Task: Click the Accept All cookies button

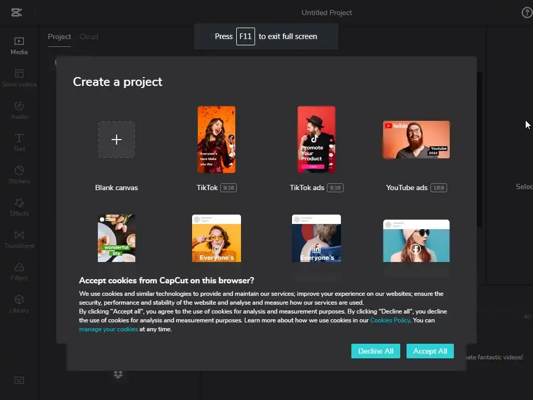Action: [x=430, y=351]
